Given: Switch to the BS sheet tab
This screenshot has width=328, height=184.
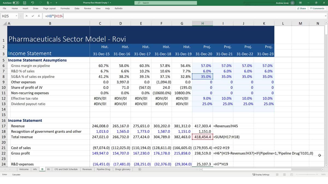Looking at the screenshot, I should tap(48, 169).
